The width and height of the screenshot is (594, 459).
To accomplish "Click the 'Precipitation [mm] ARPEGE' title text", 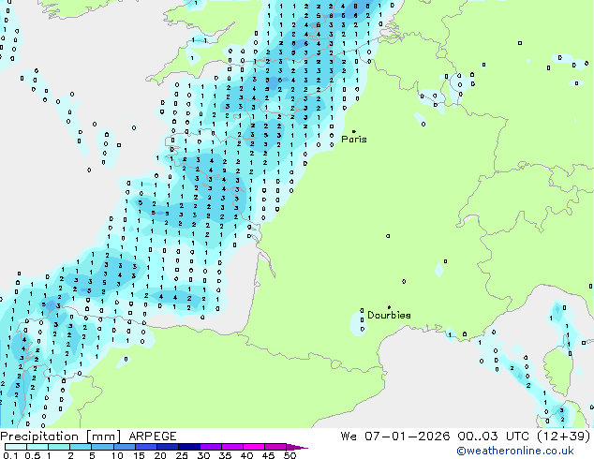I will point(88,437).
